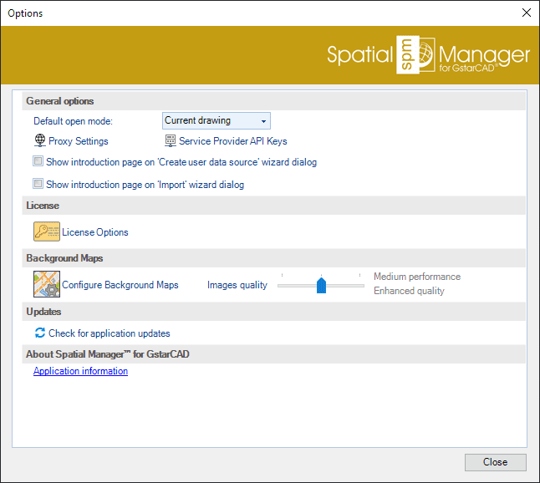The height and width of the screenshot is (483, 540).
Task: Click the globe icon beside Proxy Settings
Action: click(39, 141)
